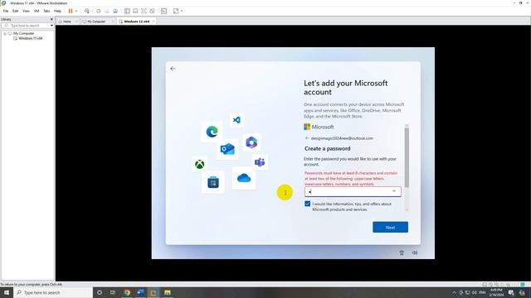Open the Library search dropdown arrow
The width and height of the screenshot is (531, 298).
pyautogui.click(x=51, y=26)
